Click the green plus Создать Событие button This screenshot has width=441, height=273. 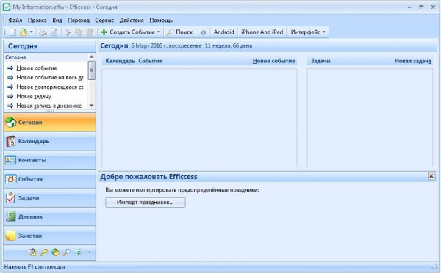(x=128, y=32)
